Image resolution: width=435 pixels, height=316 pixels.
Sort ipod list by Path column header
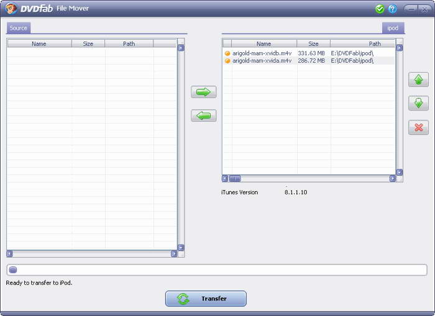[x=362, y=43]
